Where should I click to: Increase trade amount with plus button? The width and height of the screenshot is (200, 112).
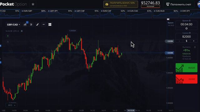(194, 41)
